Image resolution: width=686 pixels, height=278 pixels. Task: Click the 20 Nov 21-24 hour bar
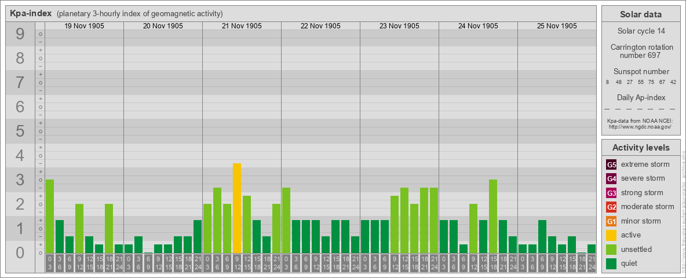coord(198,236)
